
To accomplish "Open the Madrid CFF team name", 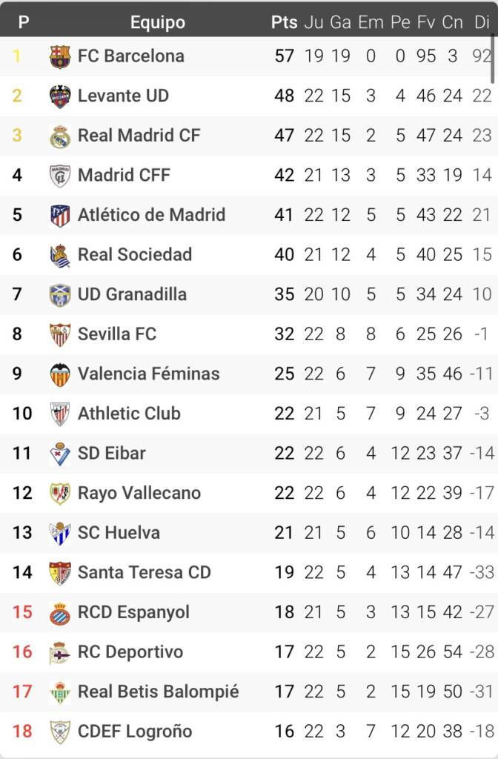I will pos(124,175).
